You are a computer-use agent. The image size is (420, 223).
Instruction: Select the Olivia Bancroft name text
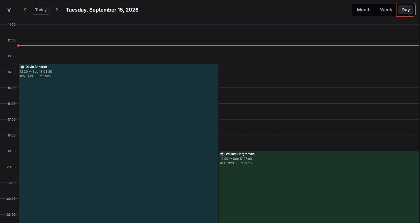(x=36, y=67)
